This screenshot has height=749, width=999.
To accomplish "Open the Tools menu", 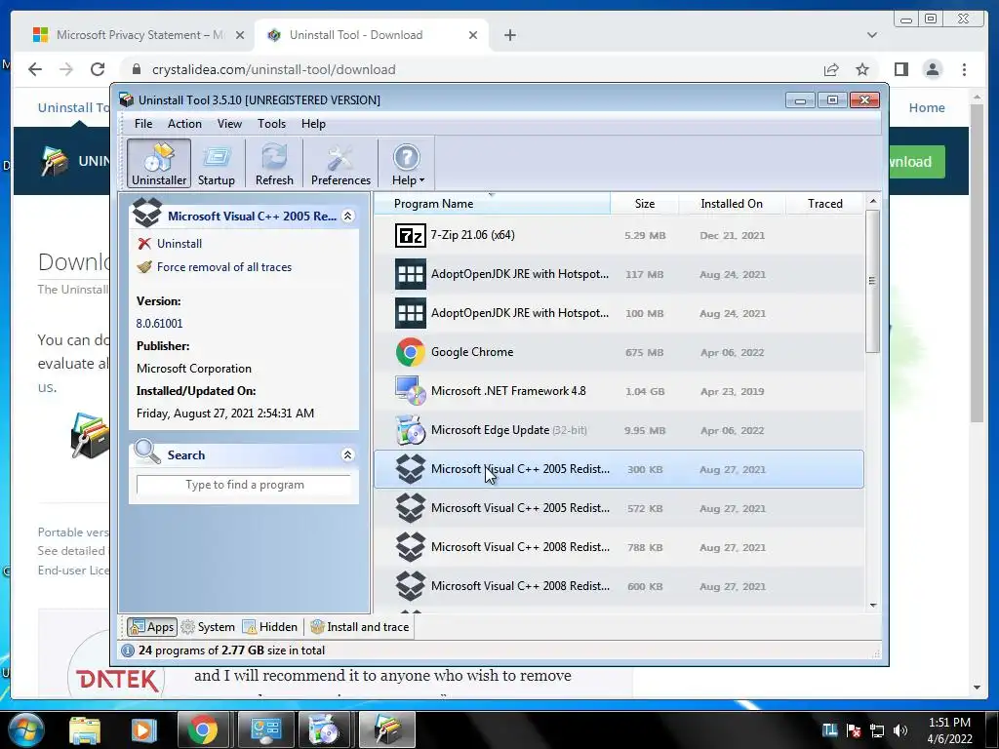I will [271, 124].
